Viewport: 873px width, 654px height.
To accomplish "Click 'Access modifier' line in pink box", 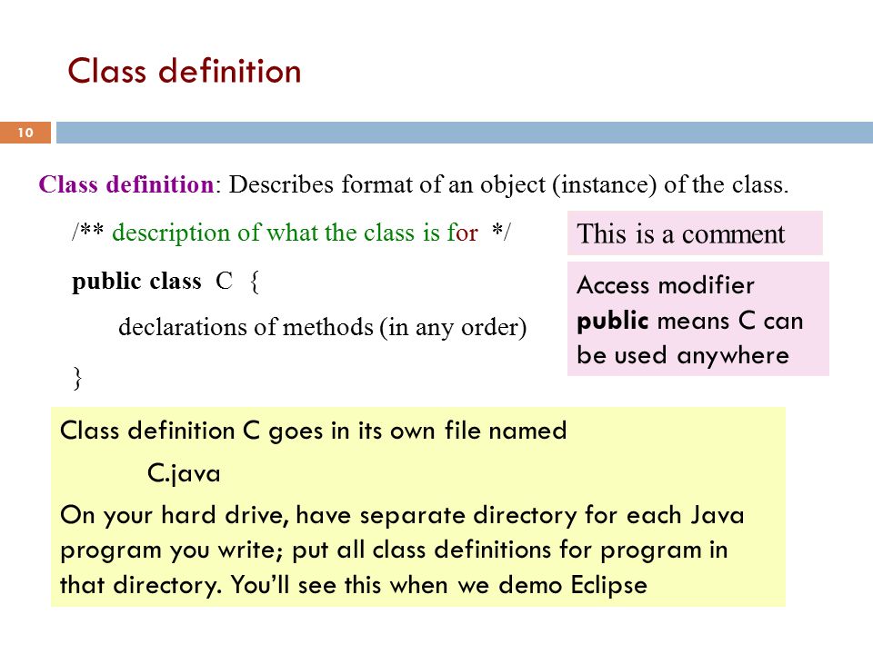I will pos(666,285).
